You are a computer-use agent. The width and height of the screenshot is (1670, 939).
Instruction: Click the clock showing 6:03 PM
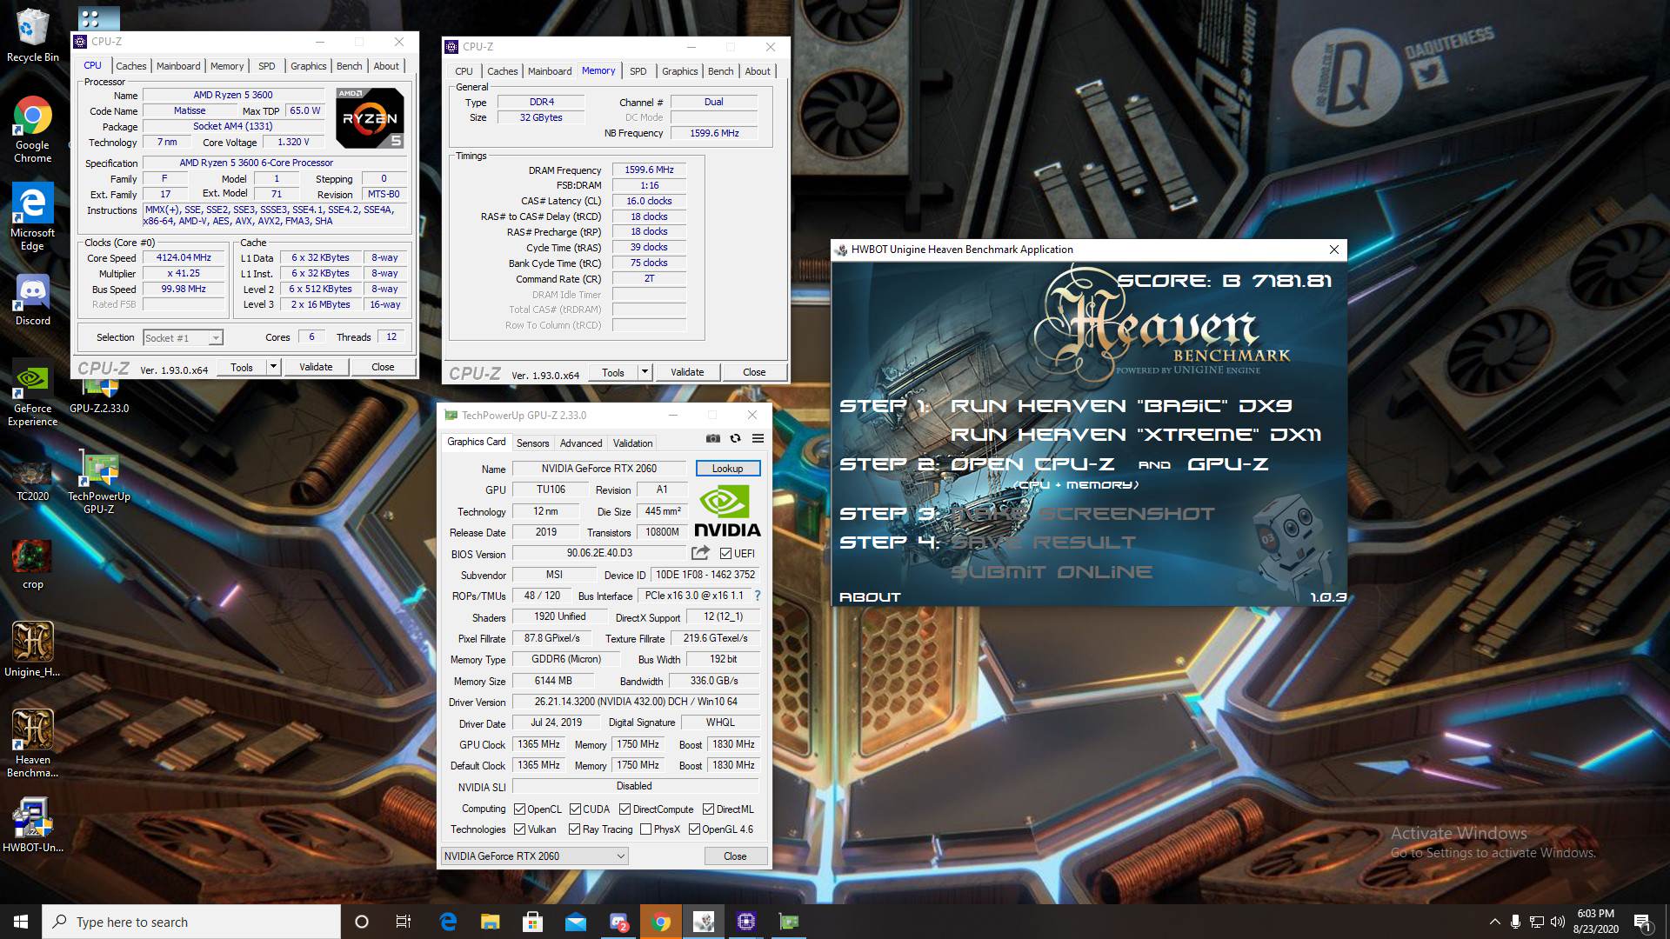pyautogui.click(x=1595, y=922)
